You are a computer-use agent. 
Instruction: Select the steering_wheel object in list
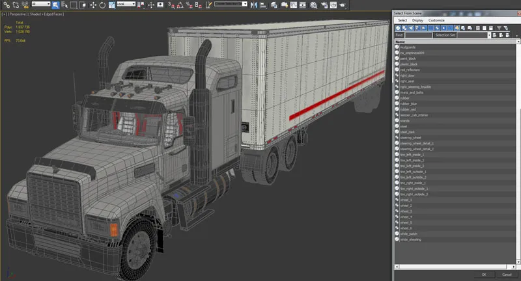pos(412,138)
